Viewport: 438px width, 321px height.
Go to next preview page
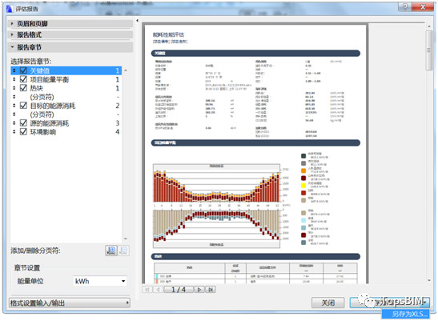coord(199,290)
